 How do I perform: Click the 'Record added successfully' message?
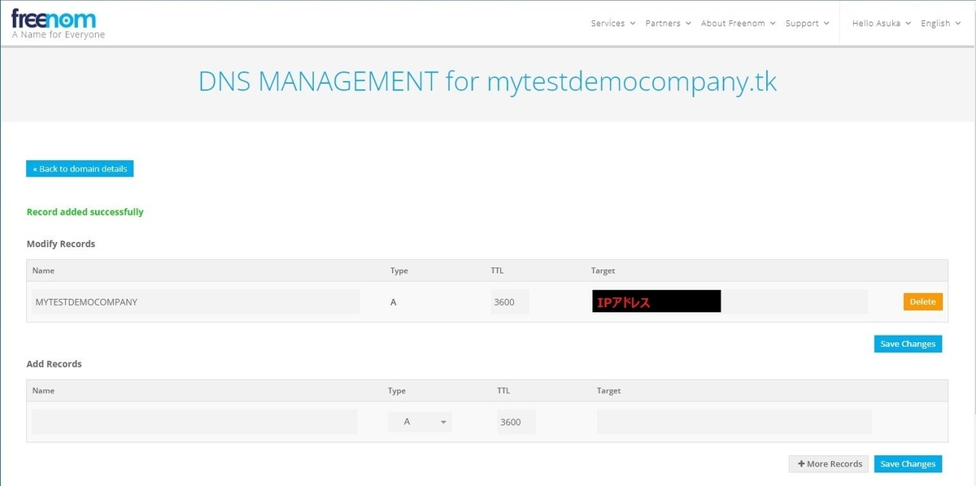[85, 212]
